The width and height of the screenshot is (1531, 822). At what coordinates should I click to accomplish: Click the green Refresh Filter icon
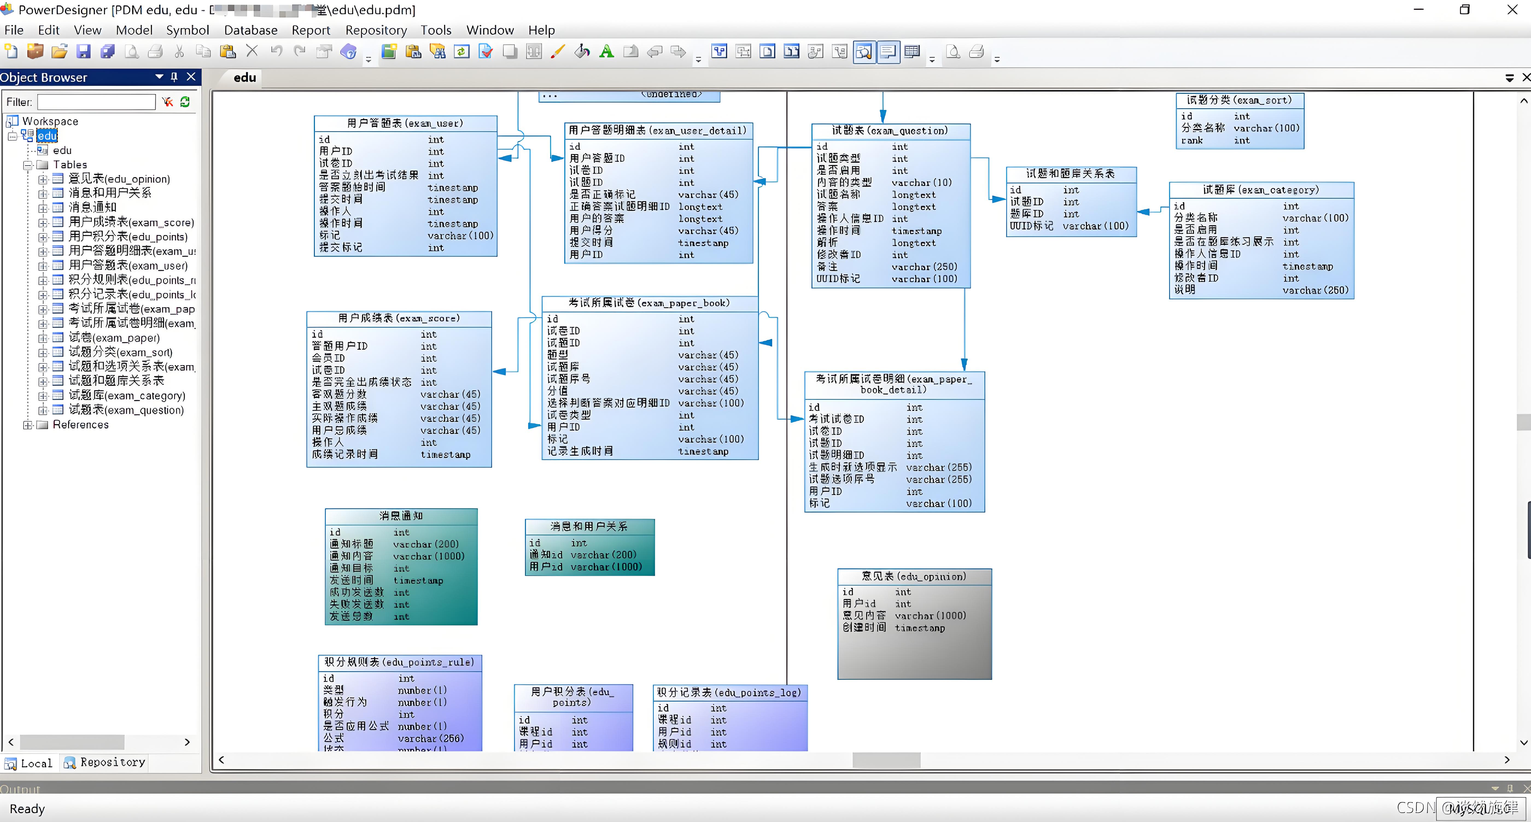[185, 102]
